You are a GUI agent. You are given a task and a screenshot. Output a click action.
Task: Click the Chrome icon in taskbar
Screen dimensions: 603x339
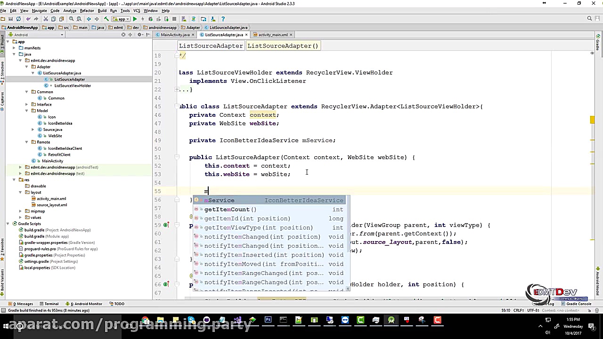(x=145, y=321)
